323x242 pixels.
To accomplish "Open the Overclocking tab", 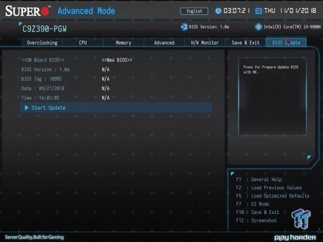I will pos(42,43).
